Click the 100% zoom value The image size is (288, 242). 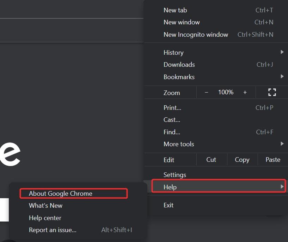[x=226, y=92]
